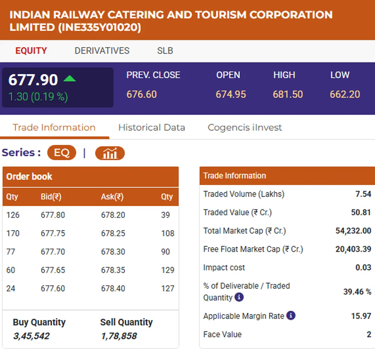This screenshot has height=349, width=375.
Task: Click the Trade Information tab
Action: point(54,127)
